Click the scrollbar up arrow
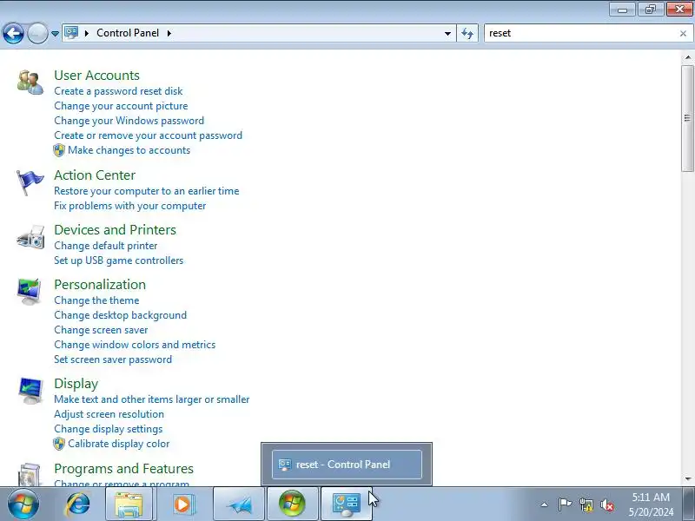Viewport: 695px width, 521px height. (x=687, y=57)
